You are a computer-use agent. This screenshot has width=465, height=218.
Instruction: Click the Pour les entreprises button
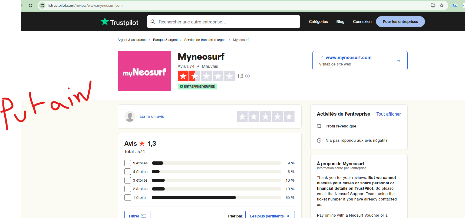click(x=400, y=22)
